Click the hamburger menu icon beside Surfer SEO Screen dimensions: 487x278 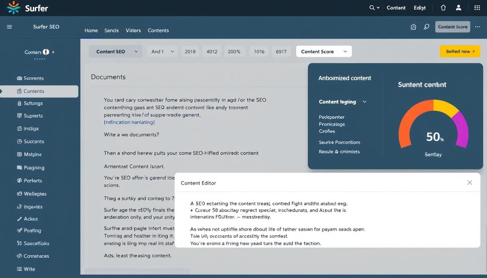[x=9, y=27]
